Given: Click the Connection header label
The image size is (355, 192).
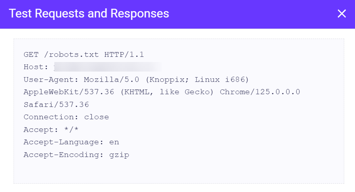Looking at the screenshot, I should point(51,117).
